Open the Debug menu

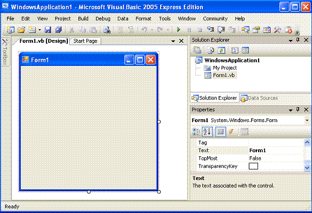click(x=103, y=19)
